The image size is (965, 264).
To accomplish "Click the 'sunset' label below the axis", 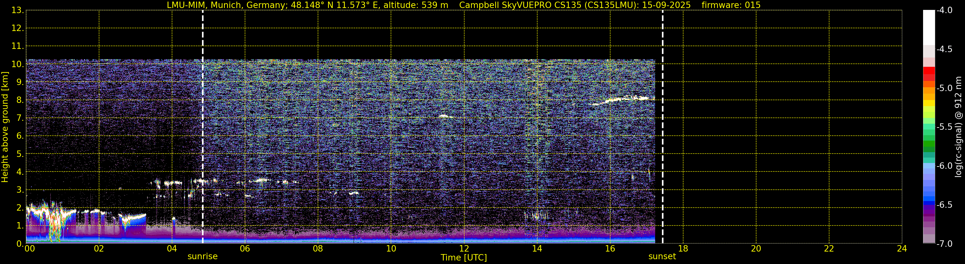I will coord(662,257).
